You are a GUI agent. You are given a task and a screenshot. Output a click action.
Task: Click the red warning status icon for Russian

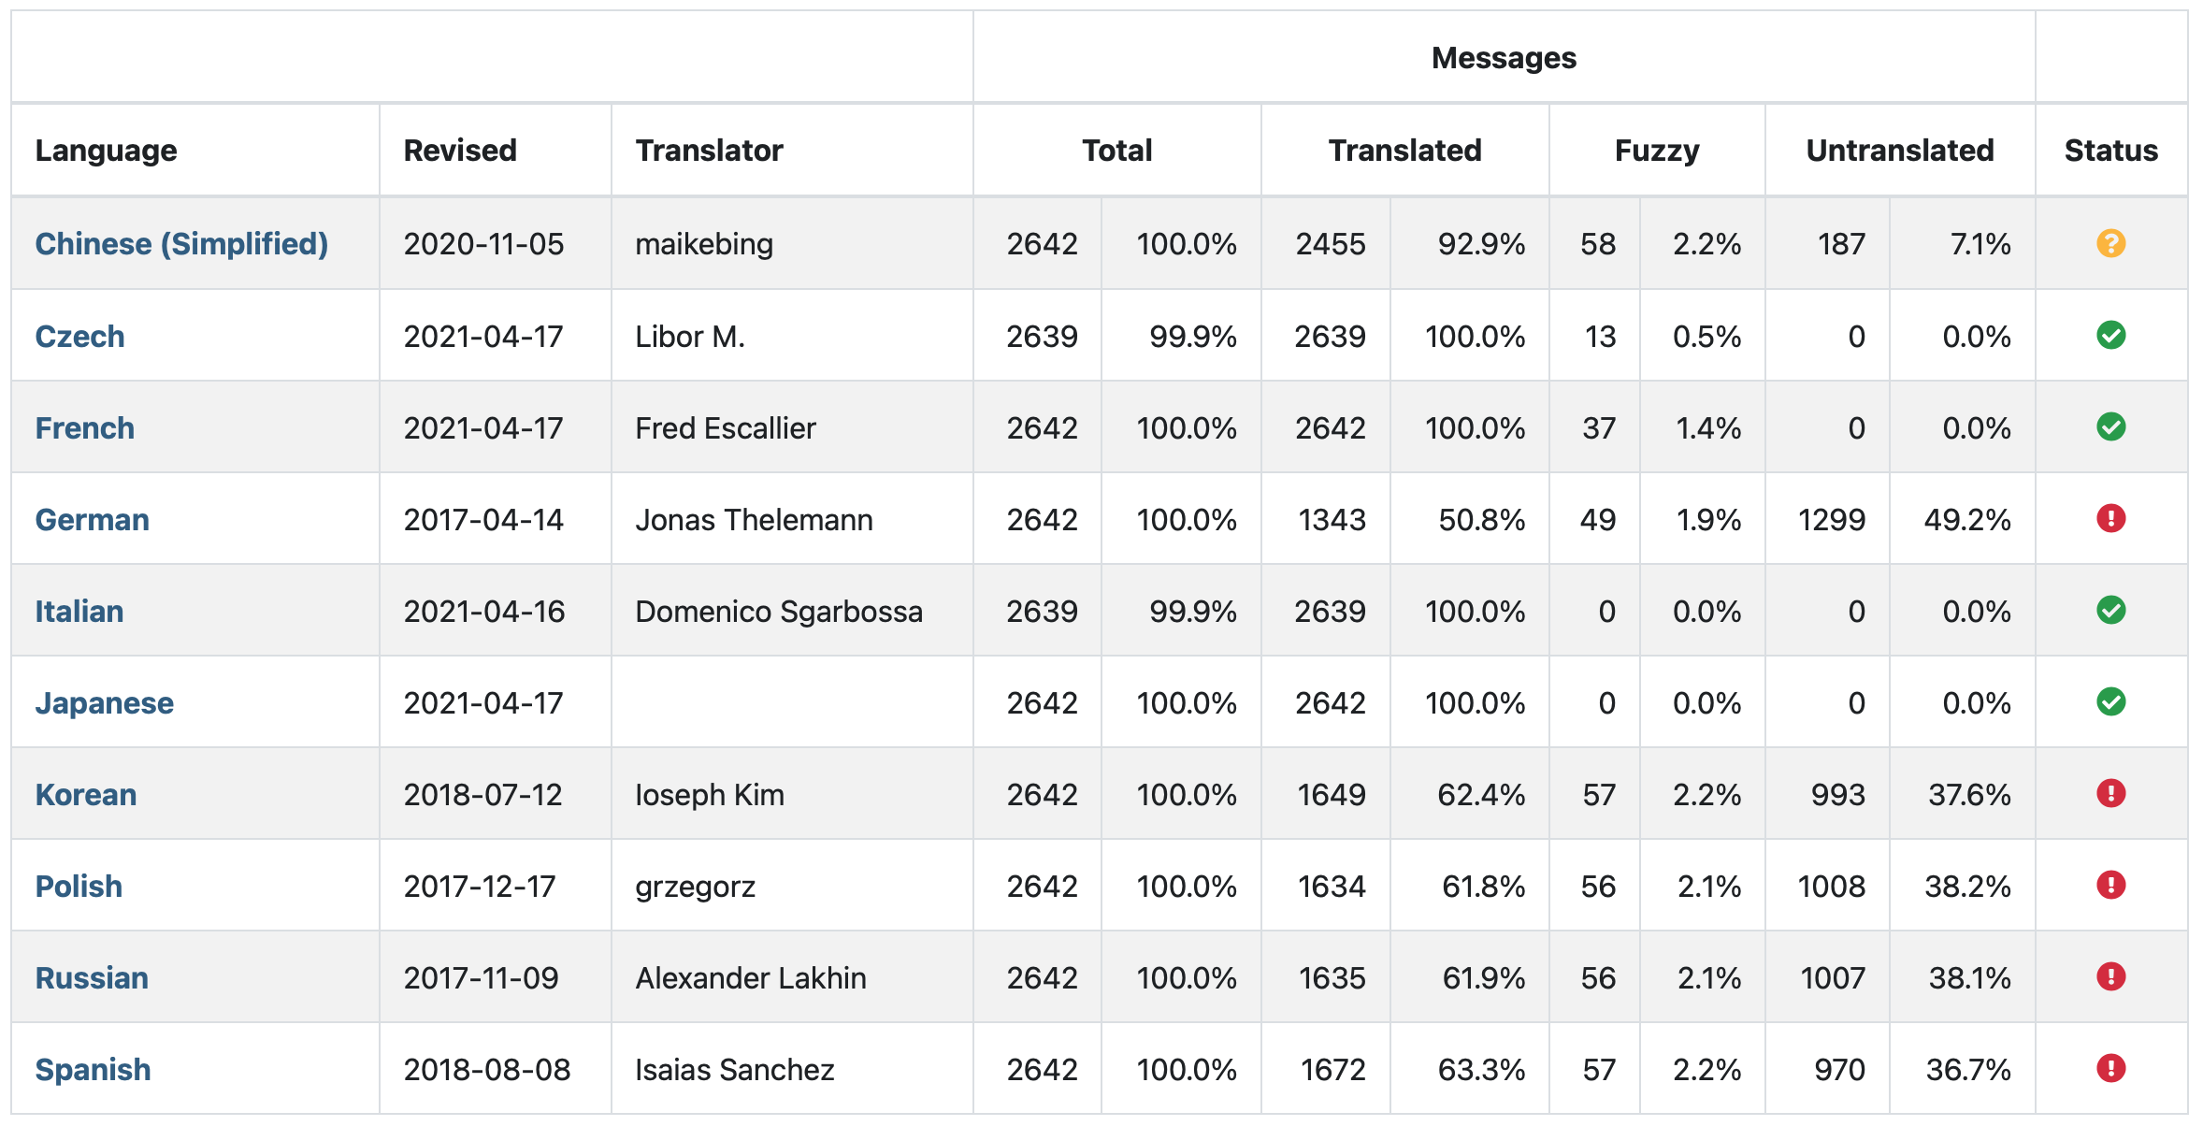pos(2110,976)
